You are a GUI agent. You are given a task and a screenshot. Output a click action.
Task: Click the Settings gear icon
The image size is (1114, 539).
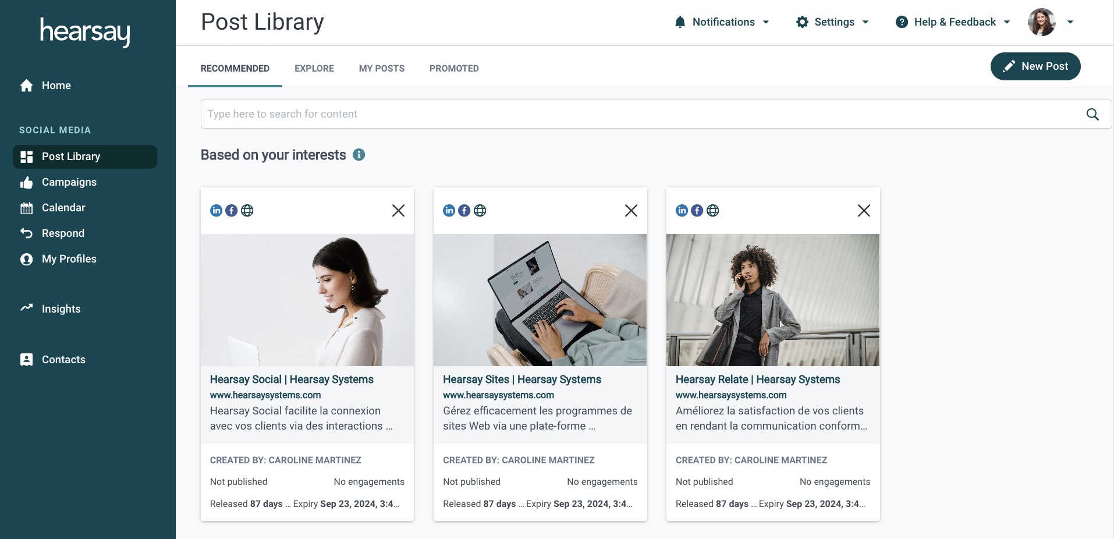(x=802, y=22)
